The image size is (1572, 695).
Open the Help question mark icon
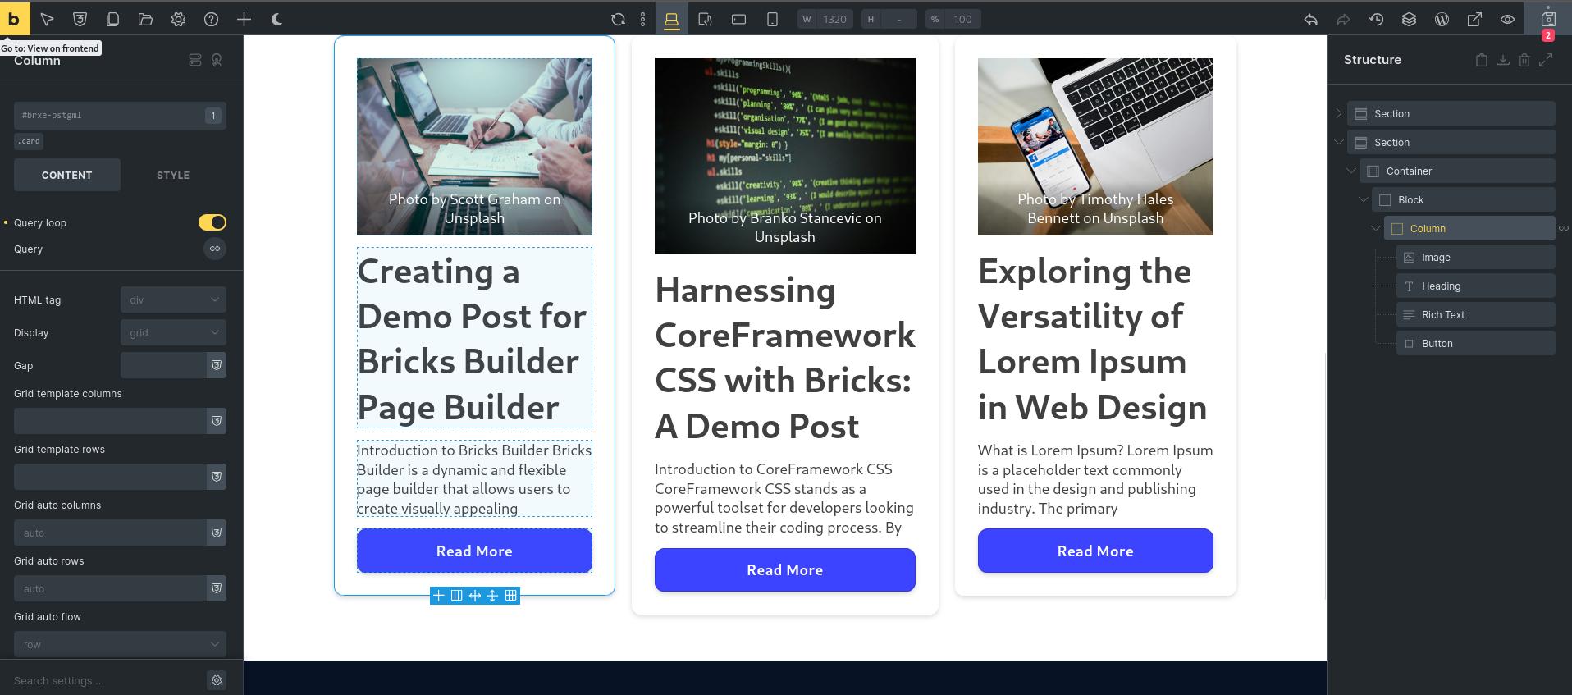(x=211, y=20)
